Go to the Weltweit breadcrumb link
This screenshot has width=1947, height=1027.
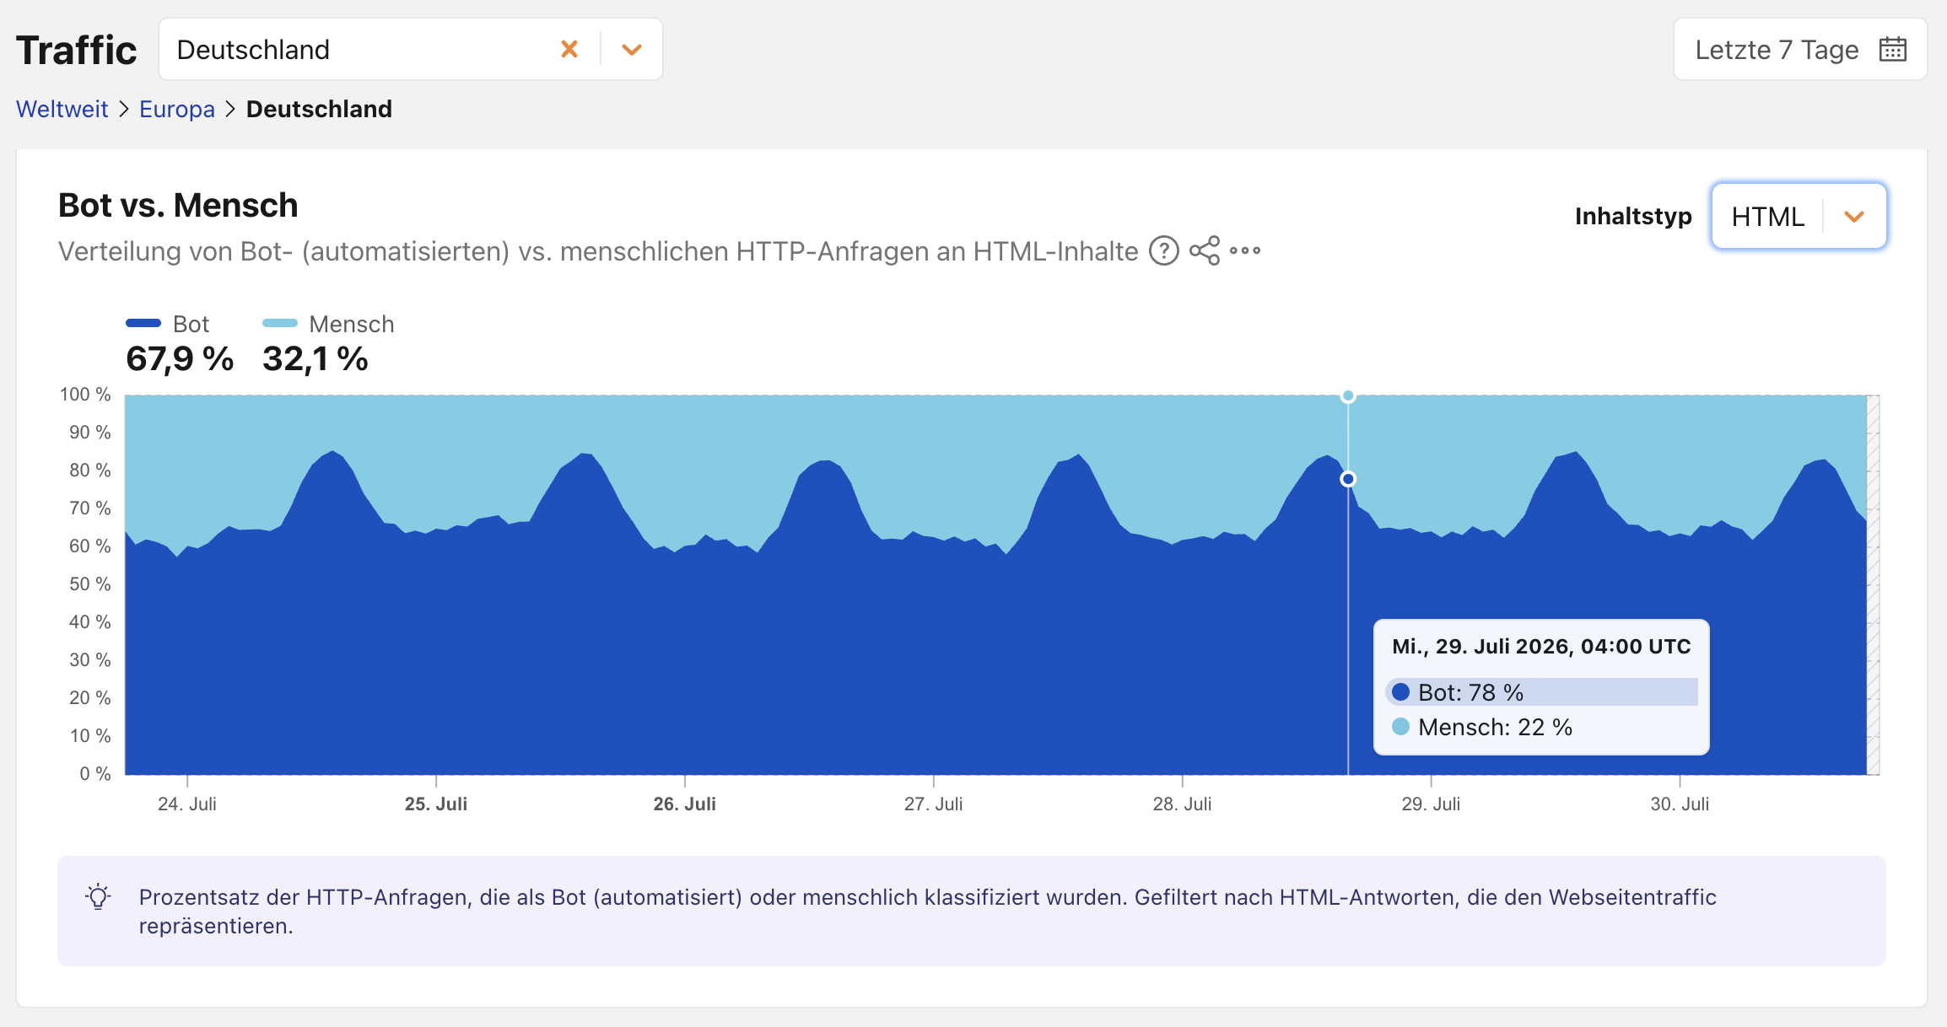62,109
